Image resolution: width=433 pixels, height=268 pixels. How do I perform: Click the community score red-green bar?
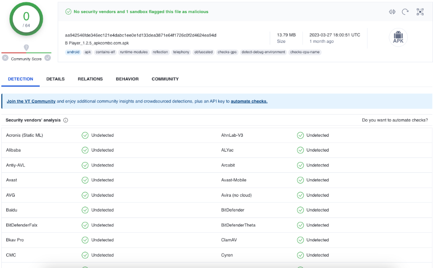pos(26,52)
